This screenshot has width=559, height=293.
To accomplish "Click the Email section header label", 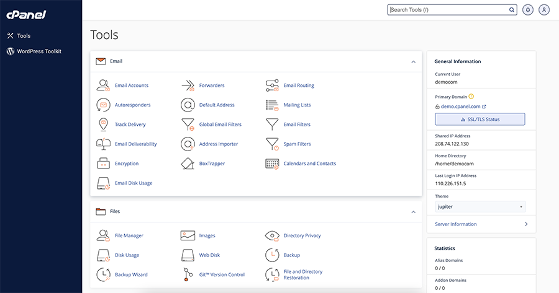I will point(116,61).
